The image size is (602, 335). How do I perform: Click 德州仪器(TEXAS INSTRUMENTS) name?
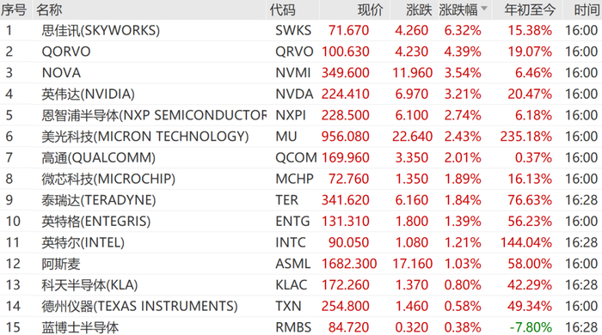tap(139, 307)
